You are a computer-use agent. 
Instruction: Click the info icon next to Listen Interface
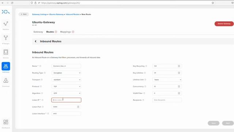pyautogui.click(x=48, y=114)
